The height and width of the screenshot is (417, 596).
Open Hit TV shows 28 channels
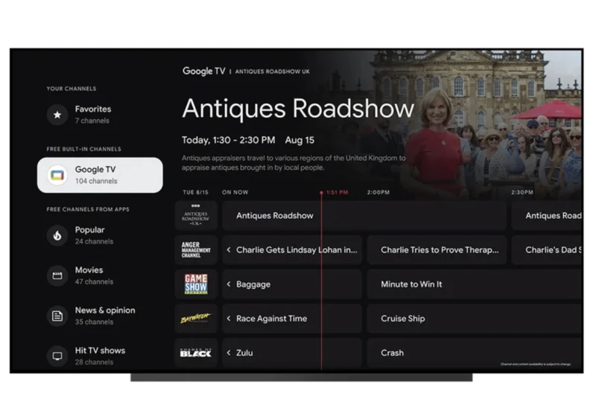pos(100,356)
